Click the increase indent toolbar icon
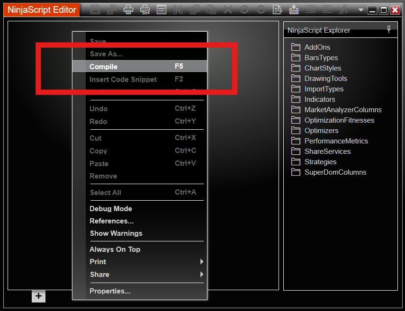This screenshot has width=405, height=311. coord(327,9)
